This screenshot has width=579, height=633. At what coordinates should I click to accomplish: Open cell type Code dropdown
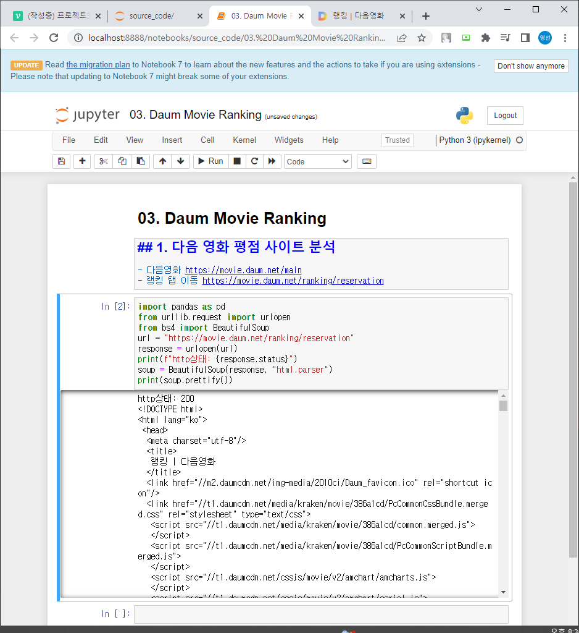(x=318, y=161)
